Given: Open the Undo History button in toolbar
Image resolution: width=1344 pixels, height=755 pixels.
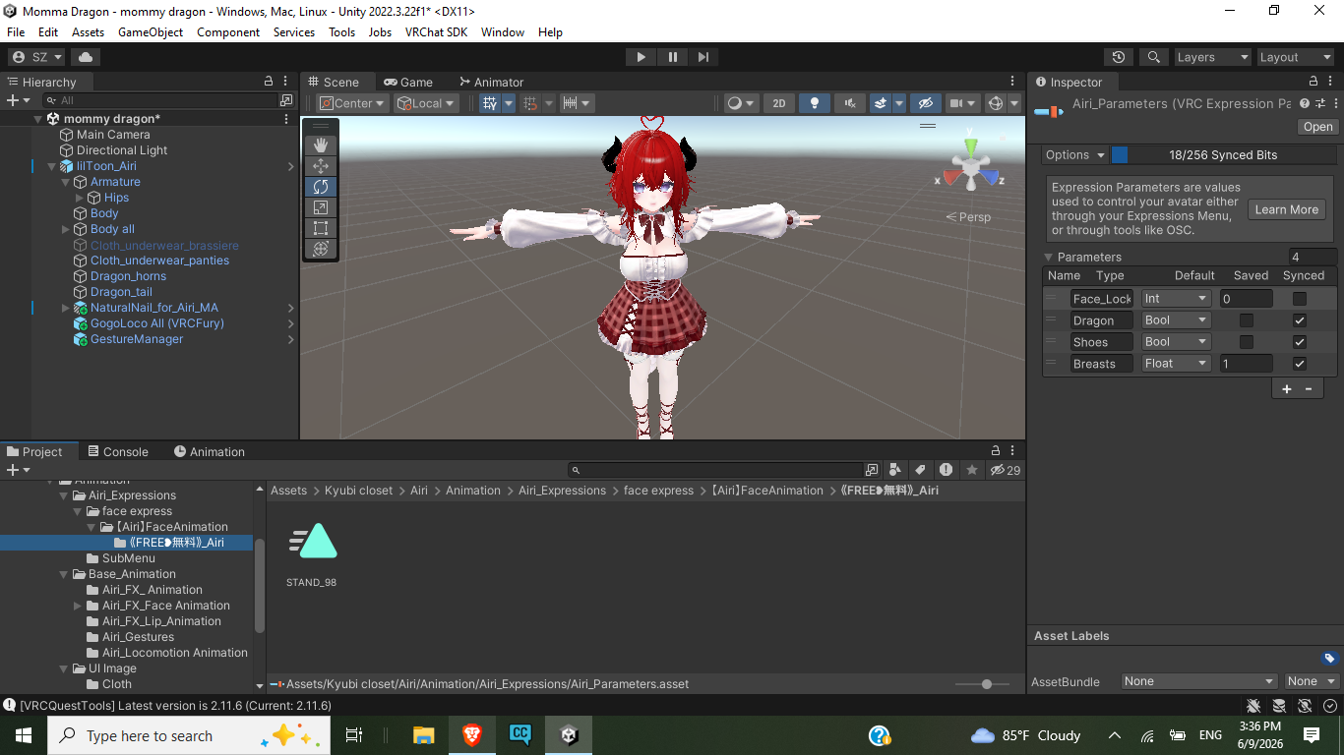Looking at the screenshot, I should point(1118,57).
